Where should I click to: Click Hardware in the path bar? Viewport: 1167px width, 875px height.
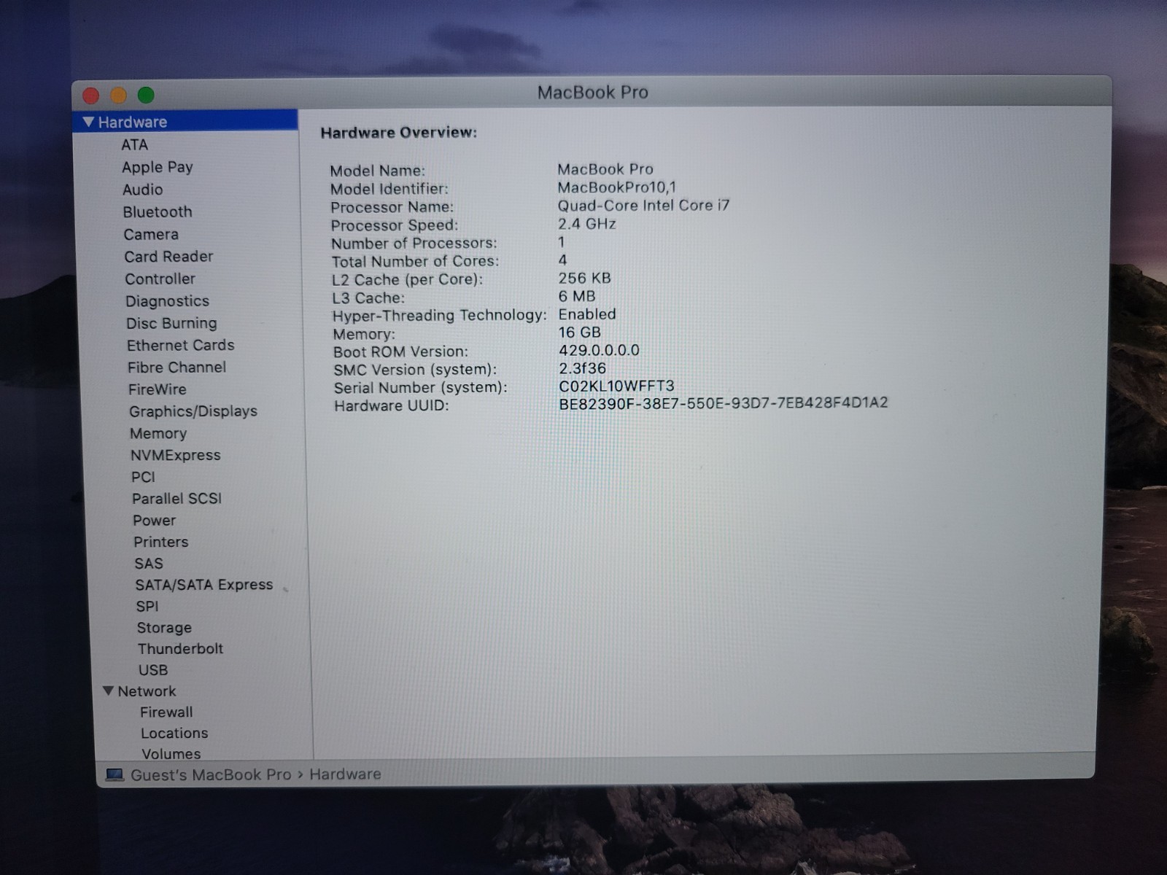tap(345, 774)
